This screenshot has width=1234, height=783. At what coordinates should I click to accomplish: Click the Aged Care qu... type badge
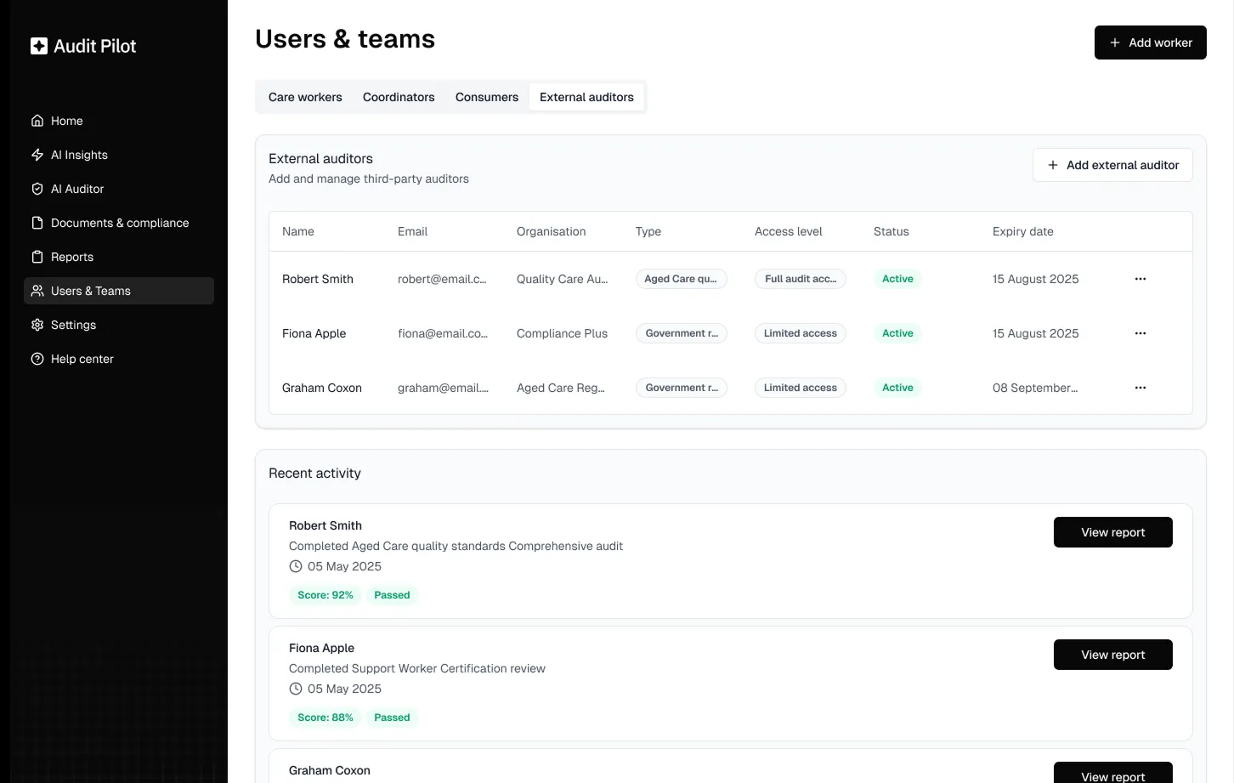[682, 279]
